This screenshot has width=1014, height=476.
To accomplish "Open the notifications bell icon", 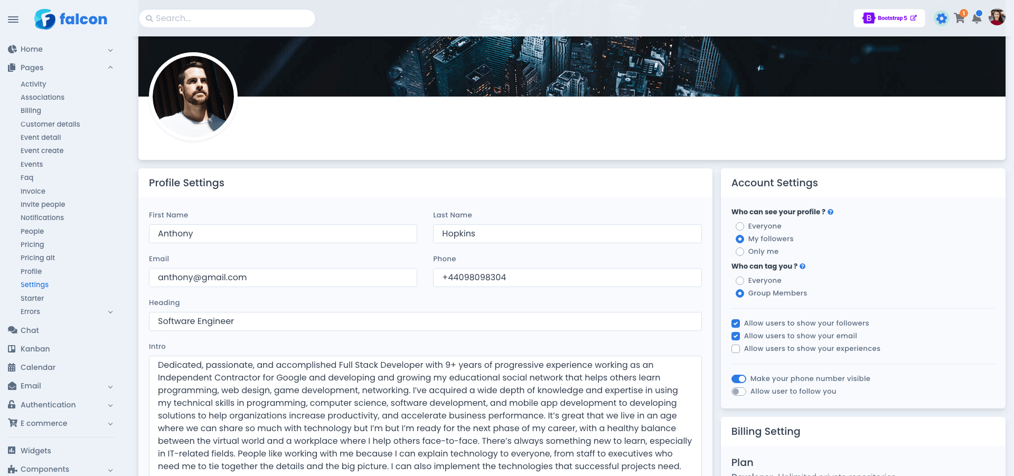I will [x=977, y=18].
